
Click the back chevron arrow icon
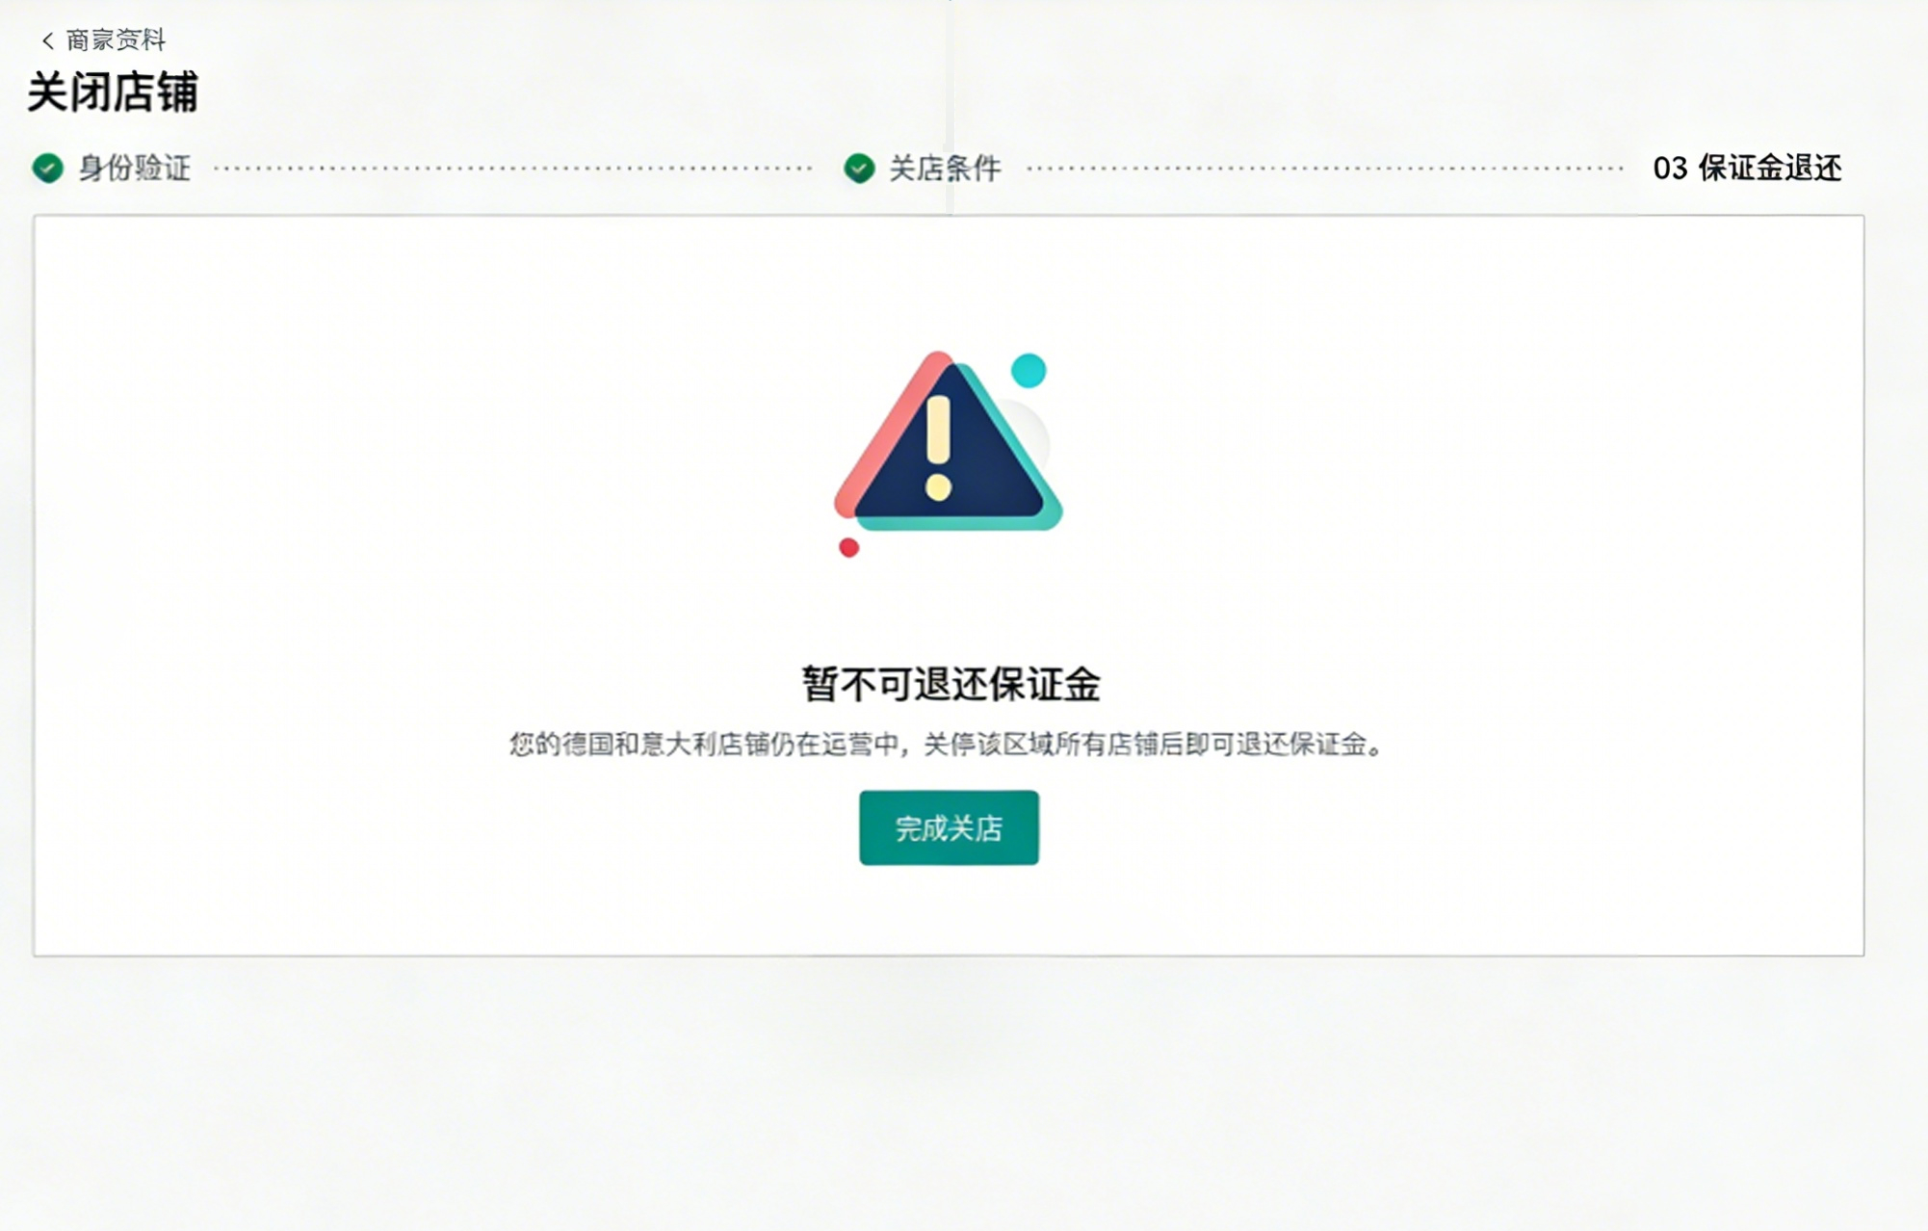pos(47,40)
